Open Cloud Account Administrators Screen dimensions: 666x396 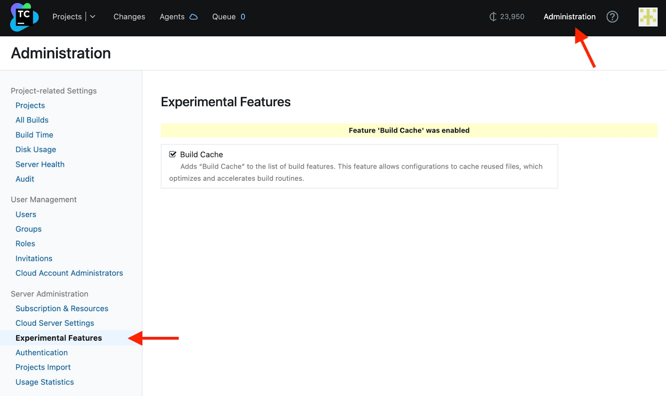pyautogui.click(x=69, y=273)
